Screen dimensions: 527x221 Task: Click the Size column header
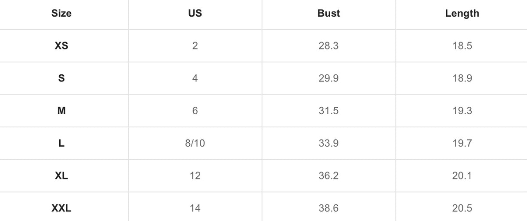point(61,14)
